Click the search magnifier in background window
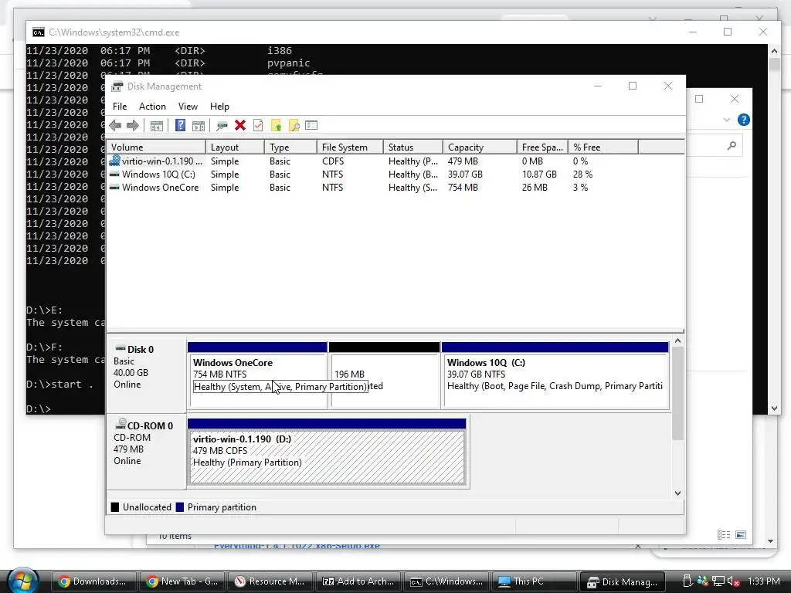Screen dimensions: 791x593 point(732,146)
